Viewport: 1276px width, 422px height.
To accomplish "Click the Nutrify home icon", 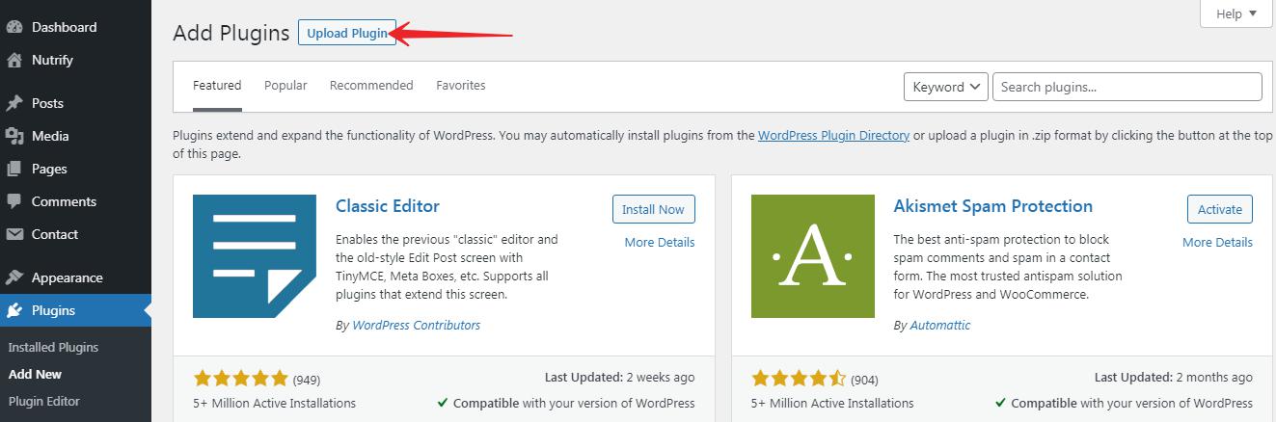I will click(x=14, y=60).
